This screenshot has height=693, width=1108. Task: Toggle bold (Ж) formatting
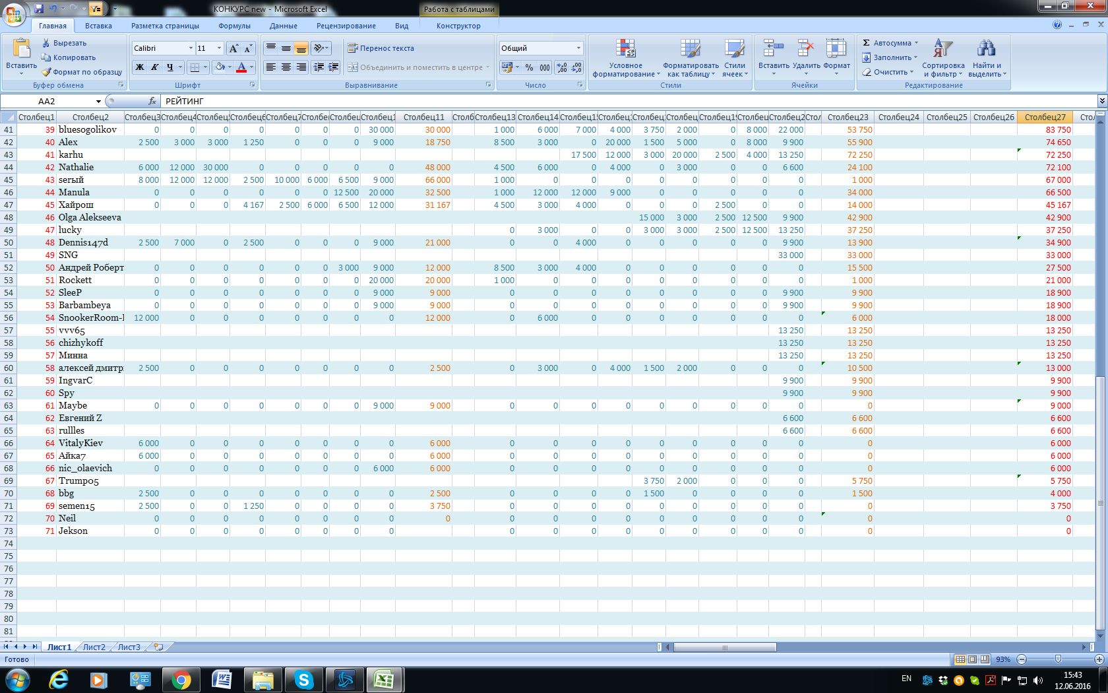(x=140, y=67)
